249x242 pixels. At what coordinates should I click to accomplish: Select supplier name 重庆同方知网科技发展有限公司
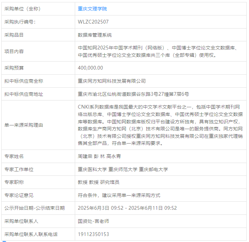click(x=112, y=81)
